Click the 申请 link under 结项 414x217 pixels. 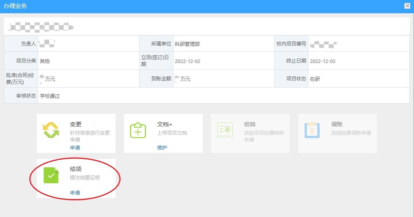point(75,193)
